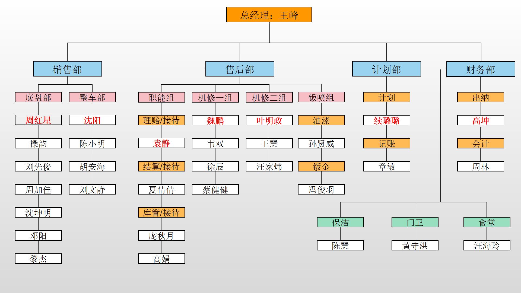The image size is (521, 293).
Task: Click the name box 汪海玲
Action: point(487,245)
